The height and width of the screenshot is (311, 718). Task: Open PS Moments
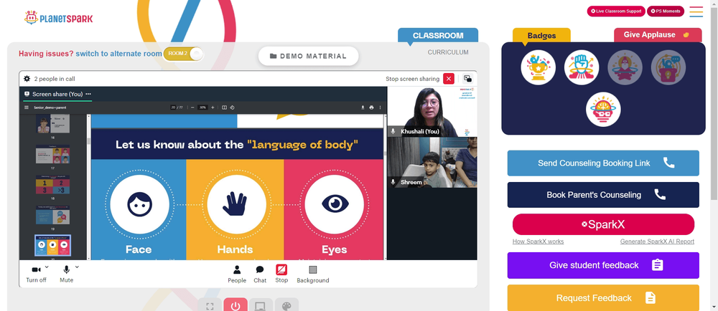pos(666,11)
